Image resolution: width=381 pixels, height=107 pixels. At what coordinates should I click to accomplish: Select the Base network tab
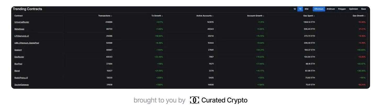363,9
